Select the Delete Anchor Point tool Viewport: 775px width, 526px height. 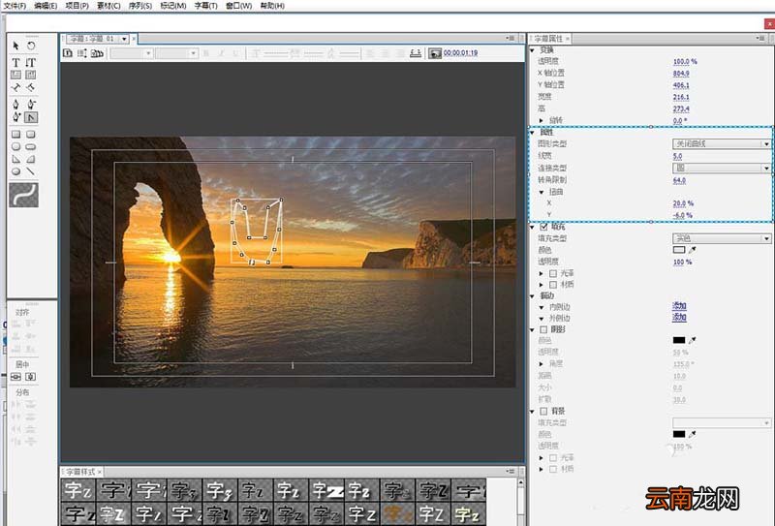pos(31,104)
